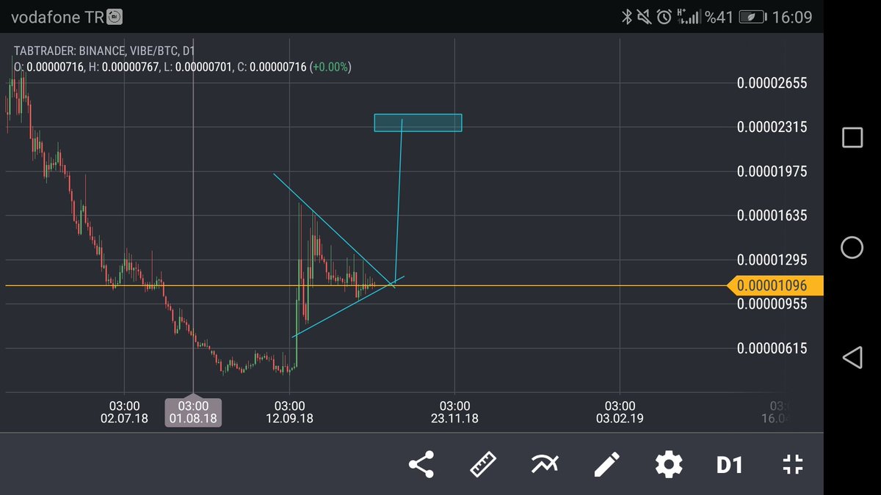This screenshot has height=495, width=881.
Task: Tap the signal strength status icon
Action: tap(689, 17)
